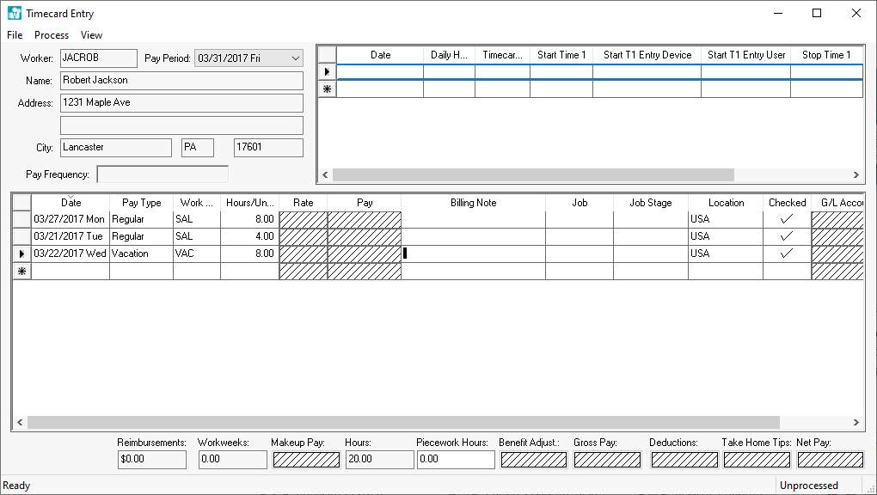Open the Pay Period dropdown

pos(295,58)
